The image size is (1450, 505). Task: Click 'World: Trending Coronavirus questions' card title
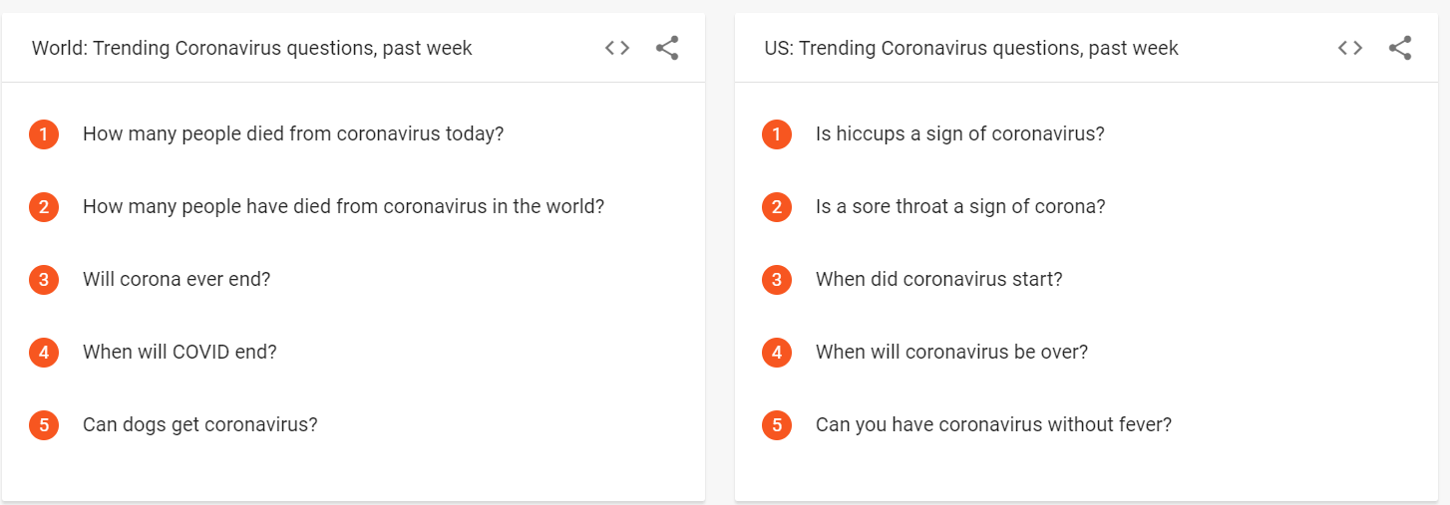252,48
